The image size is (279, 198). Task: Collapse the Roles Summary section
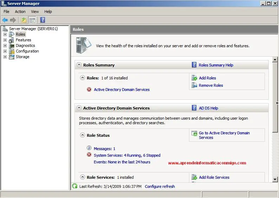click(79, 65)
